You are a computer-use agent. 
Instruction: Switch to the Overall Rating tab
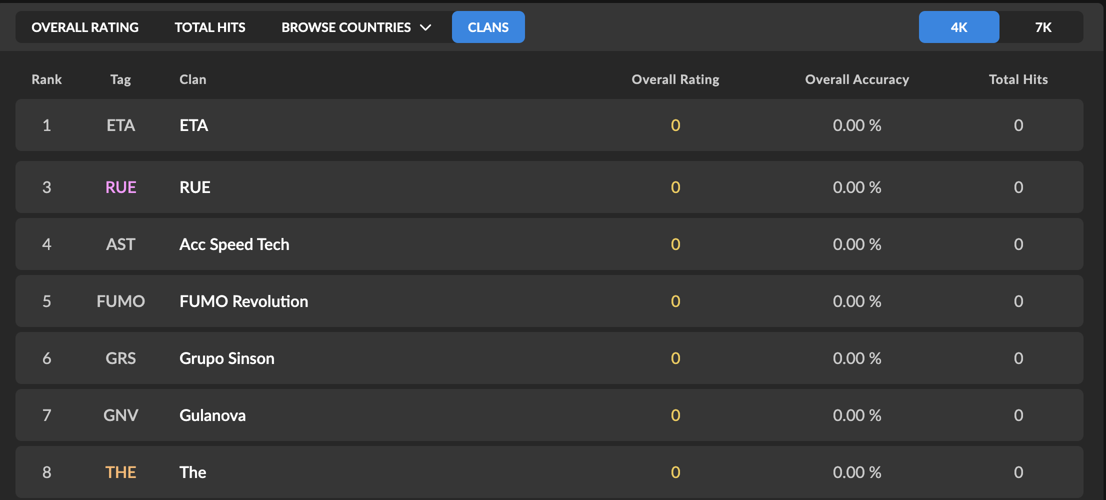click(85, 27)
